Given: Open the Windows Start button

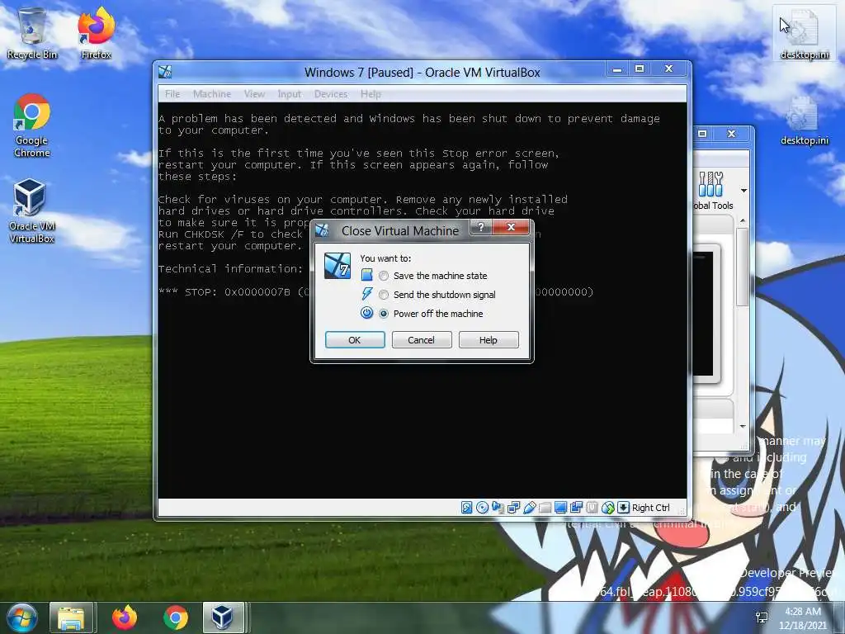Looking at the screenshot, I should (21, 617).
